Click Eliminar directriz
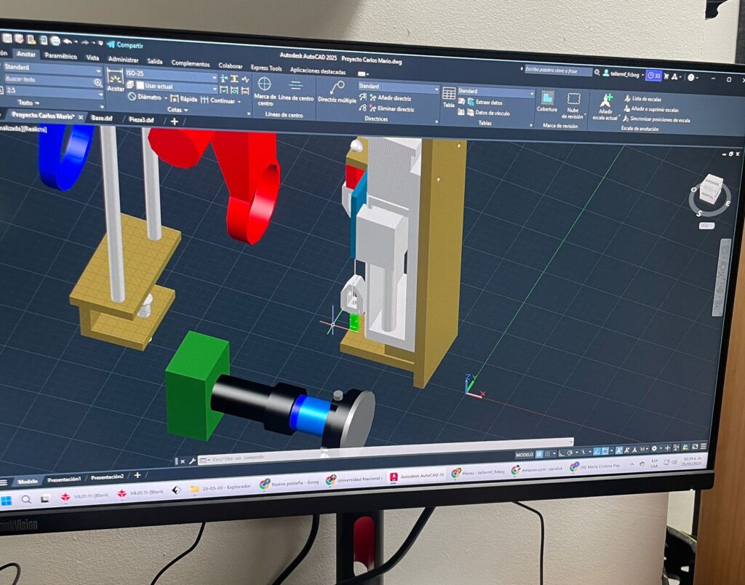The width and height of the screenshot is (745, 585). [392, 109]
